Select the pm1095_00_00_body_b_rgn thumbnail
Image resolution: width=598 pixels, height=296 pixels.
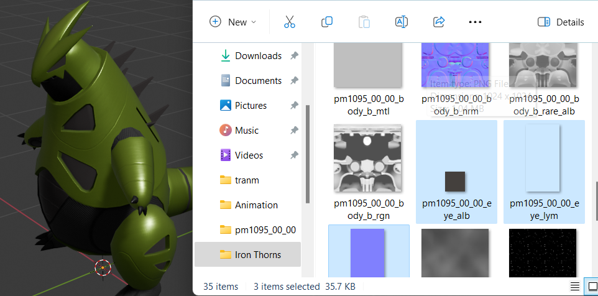(x=367, y=159)
